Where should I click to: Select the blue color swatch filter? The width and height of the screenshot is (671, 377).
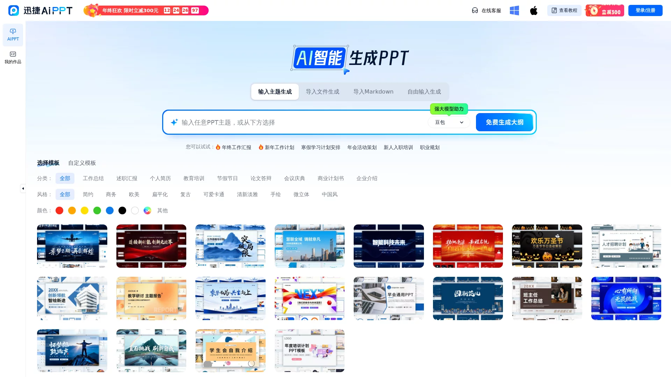point(110,210)
